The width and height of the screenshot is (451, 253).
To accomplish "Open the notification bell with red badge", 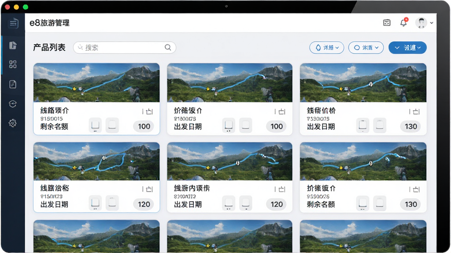I will click(x=404, y=22).
